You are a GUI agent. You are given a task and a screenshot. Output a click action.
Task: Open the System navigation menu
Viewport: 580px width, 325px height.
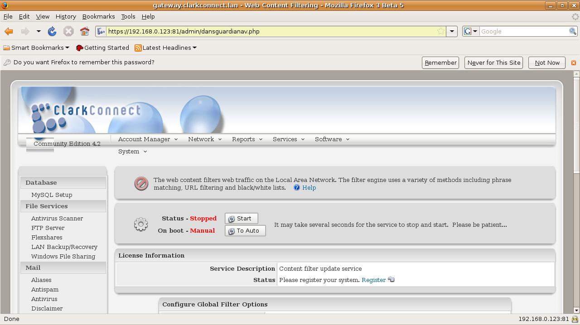coord(132,151)
